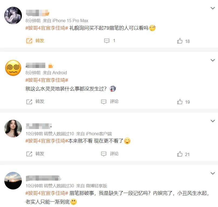Viewport: 218px width, 207px height.
Task: Click comment icon on the Android post
Action: tap(104, 102)
